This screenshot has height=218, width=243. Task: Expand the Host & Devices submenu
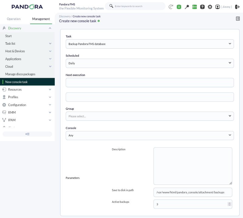click(27, 51)
